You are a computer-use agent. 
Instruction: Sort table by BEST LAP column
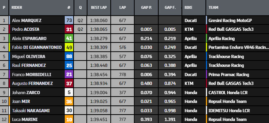[99, 7]
